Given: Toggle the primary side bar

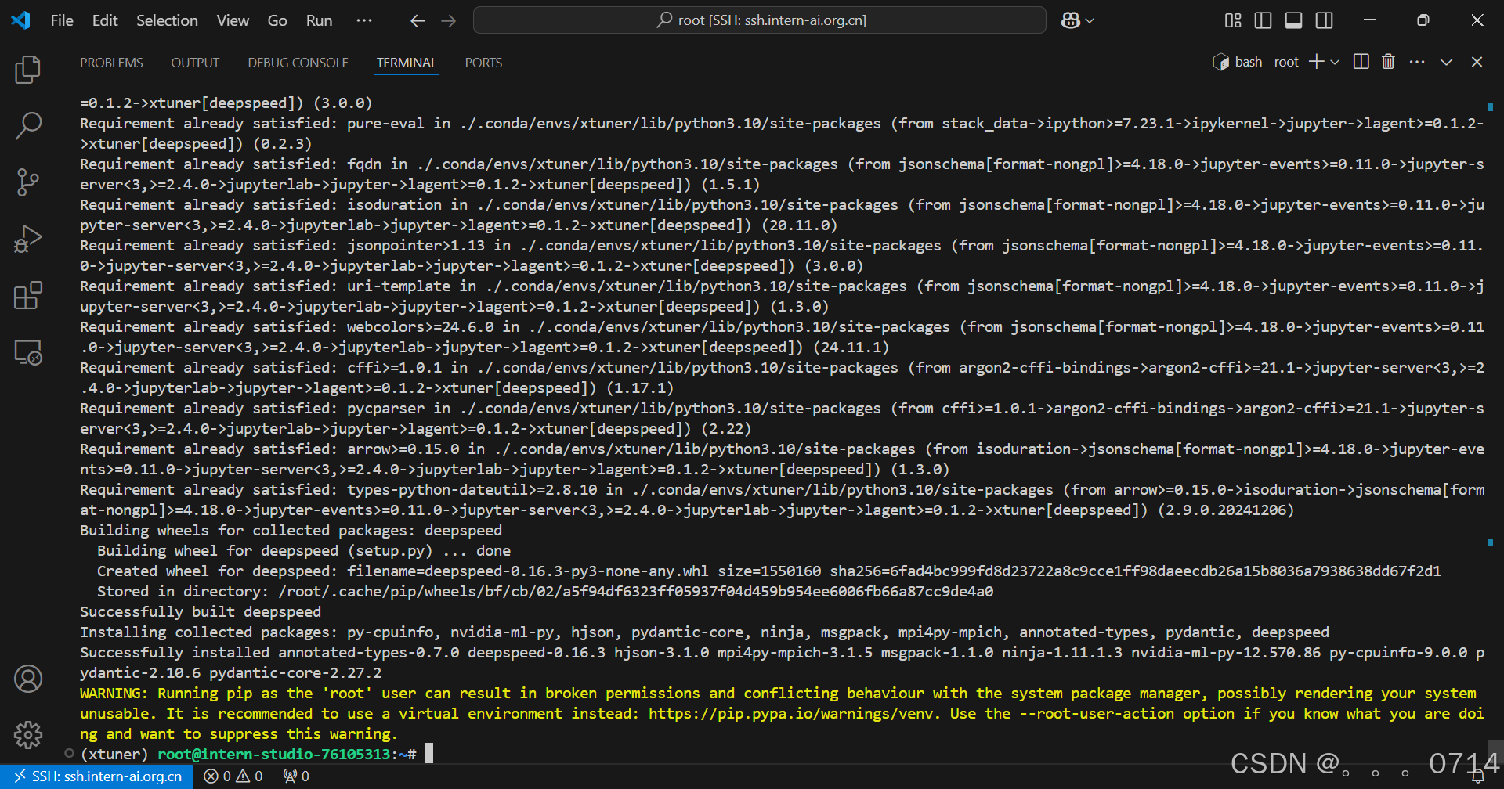Looking at the screenshot, I should tap(1263, 20).
